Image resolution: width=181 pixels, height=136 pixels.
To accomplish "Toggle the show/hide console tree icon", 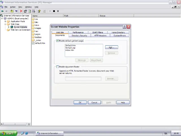I will pyautogui.click(x=16, y=11).
